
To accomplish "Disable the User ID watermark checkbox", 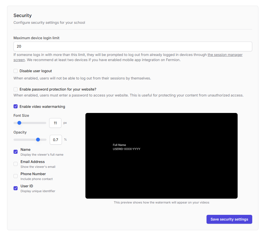I will coord(16,188).
